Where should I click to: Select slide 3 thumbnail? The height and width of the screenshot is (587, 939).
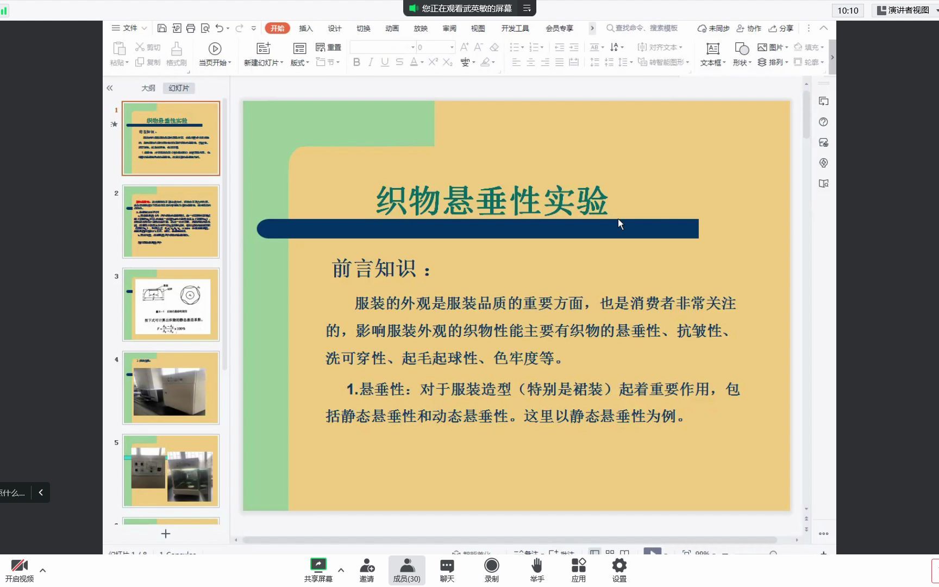(x=171, y=304)
